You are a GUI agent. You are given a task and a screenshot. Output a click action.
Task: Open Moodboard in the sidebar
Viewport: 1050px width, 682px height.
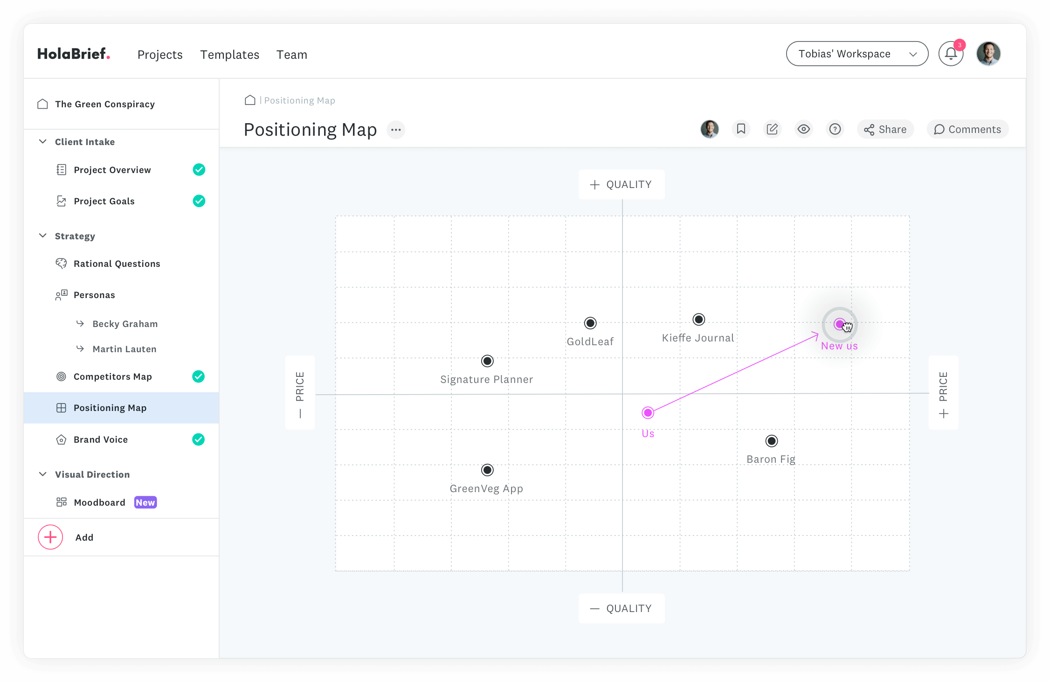[99, 502]
